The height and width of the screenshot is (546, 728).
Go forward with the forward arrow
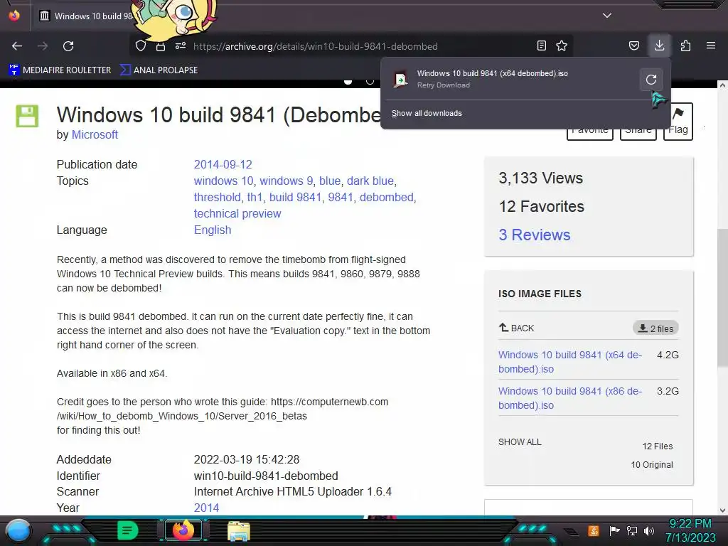pos(43,46)
